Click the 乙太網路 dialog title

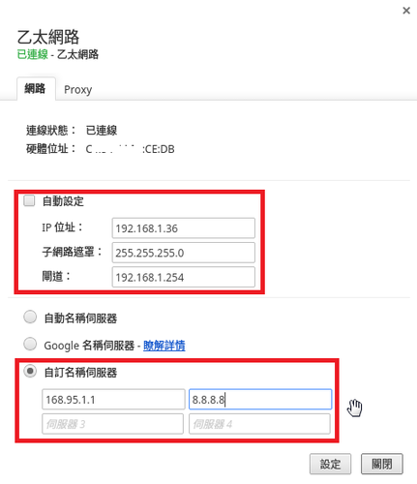[48, 37]
